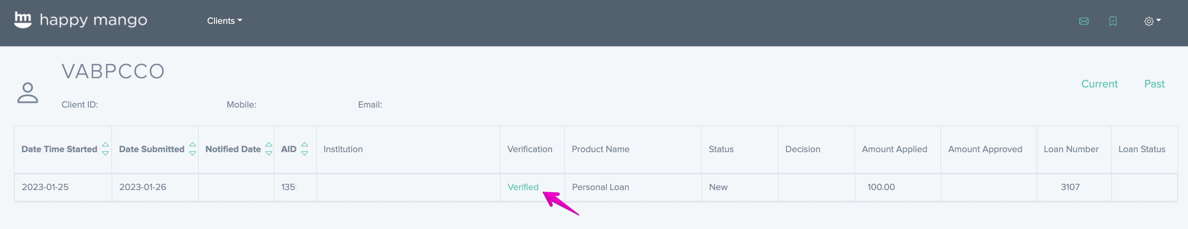
Task: Expand the settings caret dropdown
Action: (x=1159, y=21)
